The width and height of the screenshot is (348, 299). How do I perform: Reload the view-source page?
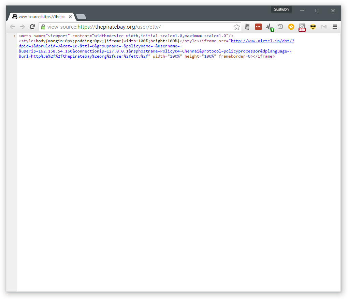click(32, 27)
